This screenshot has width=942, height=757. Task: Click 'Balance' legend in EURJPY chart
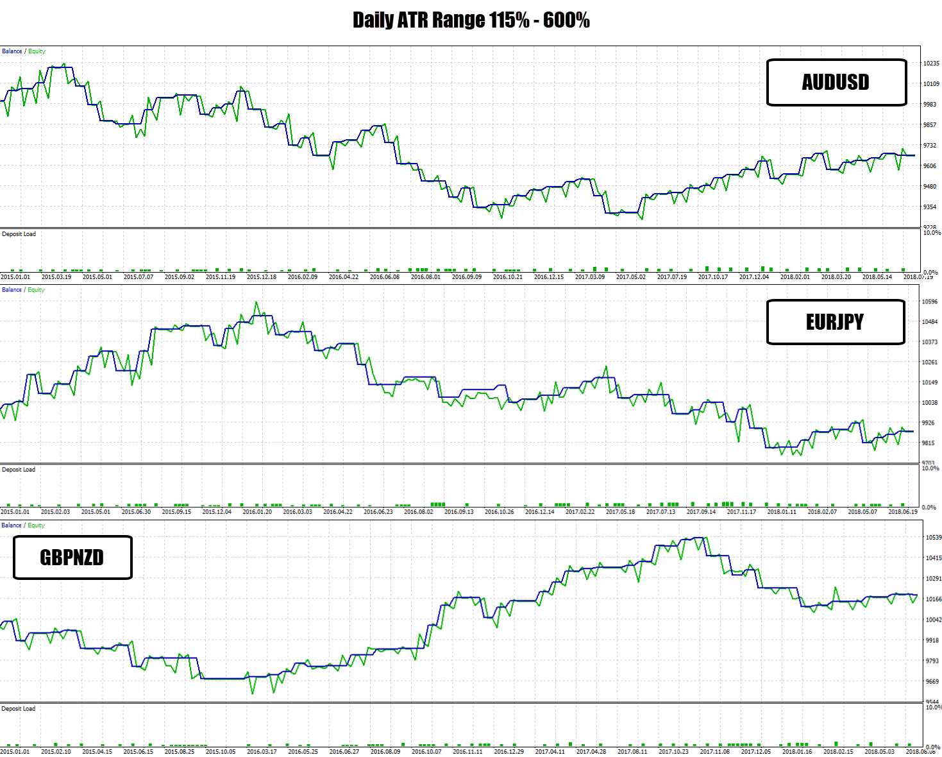point(12,290)
